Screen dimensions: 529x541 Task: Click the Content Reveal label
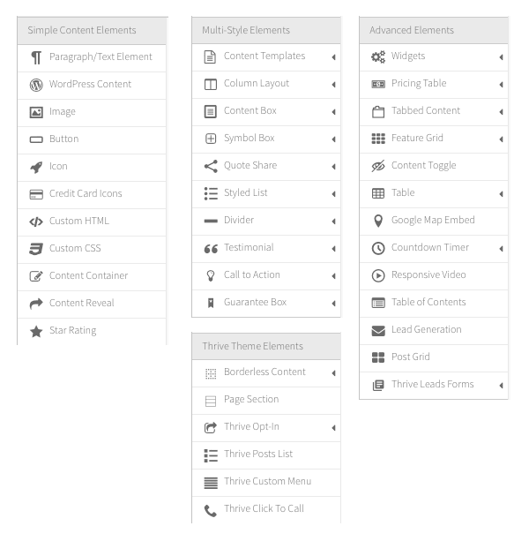[82, 303]
